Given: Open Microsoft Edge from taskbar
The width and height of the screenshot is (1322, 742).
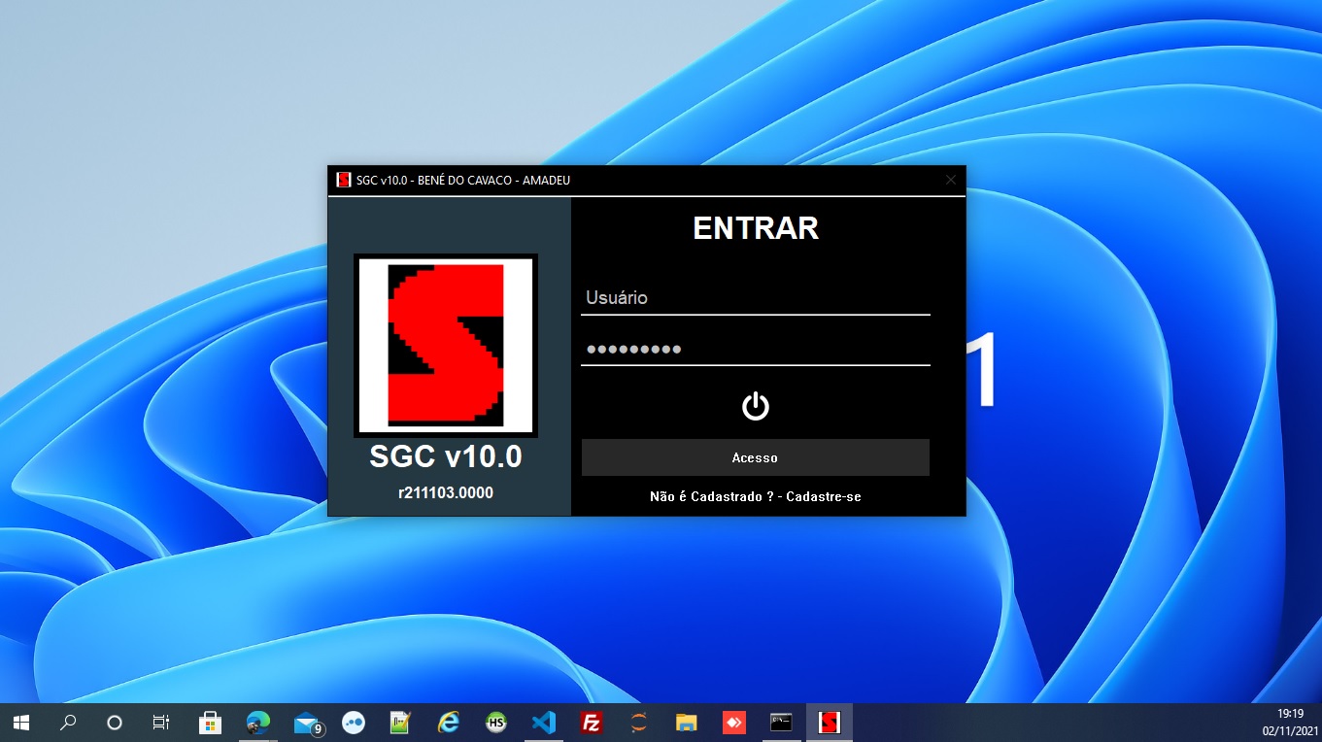Looking at the screenshot, I should click(x=257, y=723).
